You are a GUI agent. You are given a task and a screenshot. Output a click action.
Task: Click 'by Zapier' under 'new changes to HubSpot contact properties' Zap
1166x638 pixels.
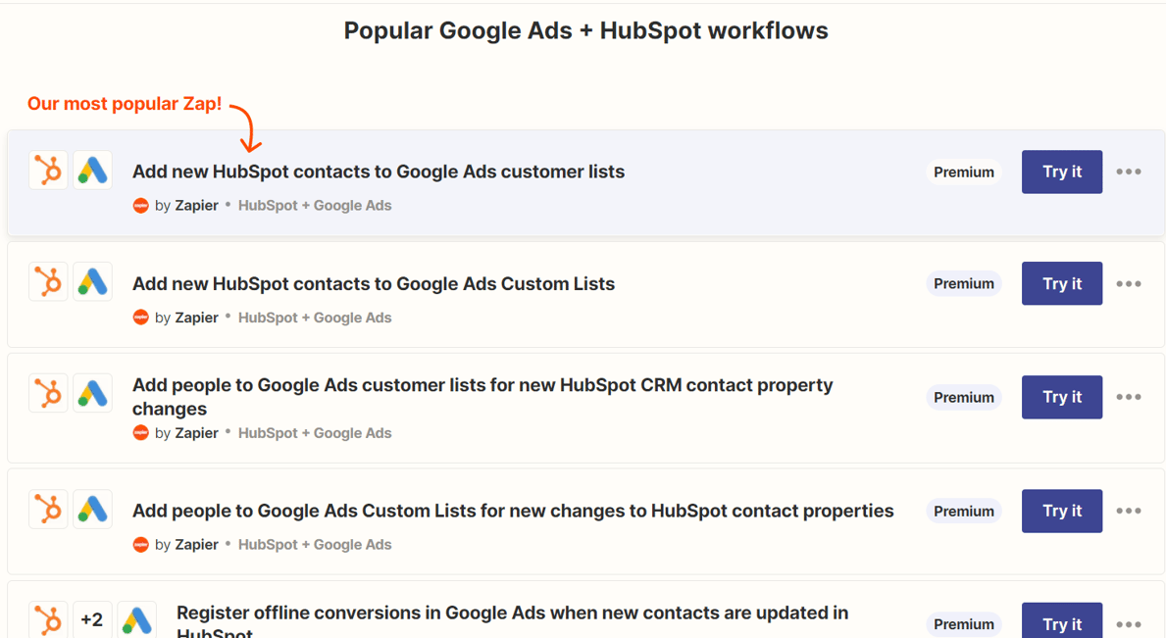(186, 545)
